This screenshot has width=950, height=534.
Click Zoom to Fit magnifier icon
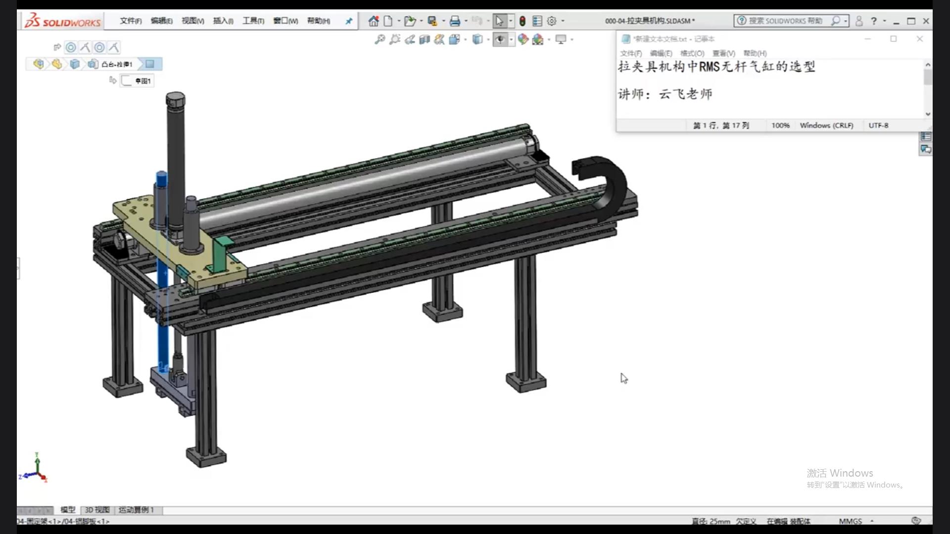[x=380, y=39]
